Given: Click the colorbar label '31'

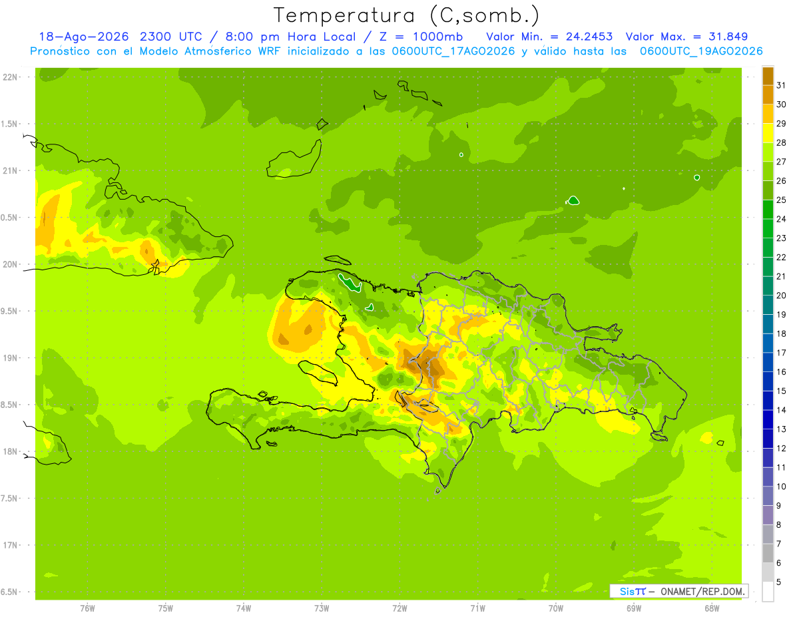Looking at the screenshot, I should [x=782, y=85].
